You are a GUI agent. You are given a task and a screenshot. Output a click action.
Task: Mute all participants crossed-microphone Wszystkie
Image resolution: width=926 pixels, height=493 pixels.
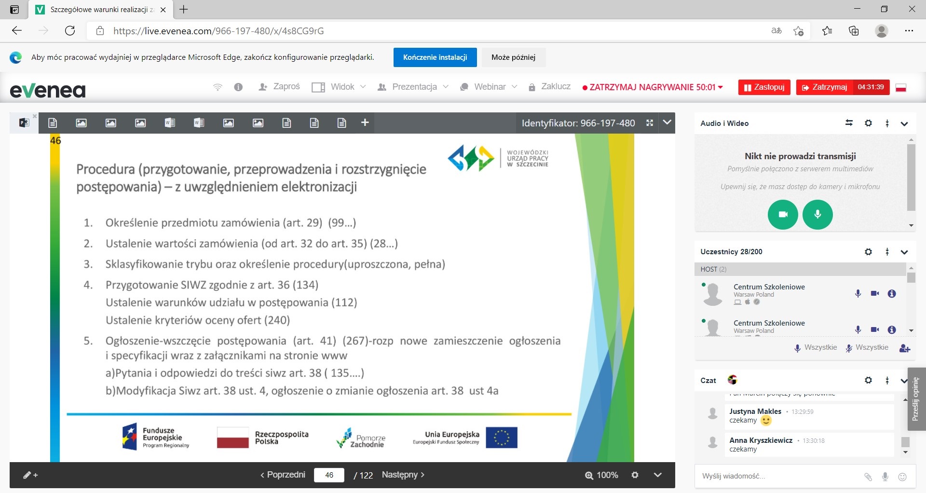pyautogui.click(x=867, y=348)
